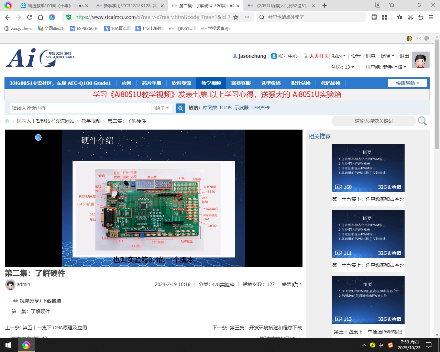Open the browser hamburger menu
The image size is (440, 352).
[431, 17]
